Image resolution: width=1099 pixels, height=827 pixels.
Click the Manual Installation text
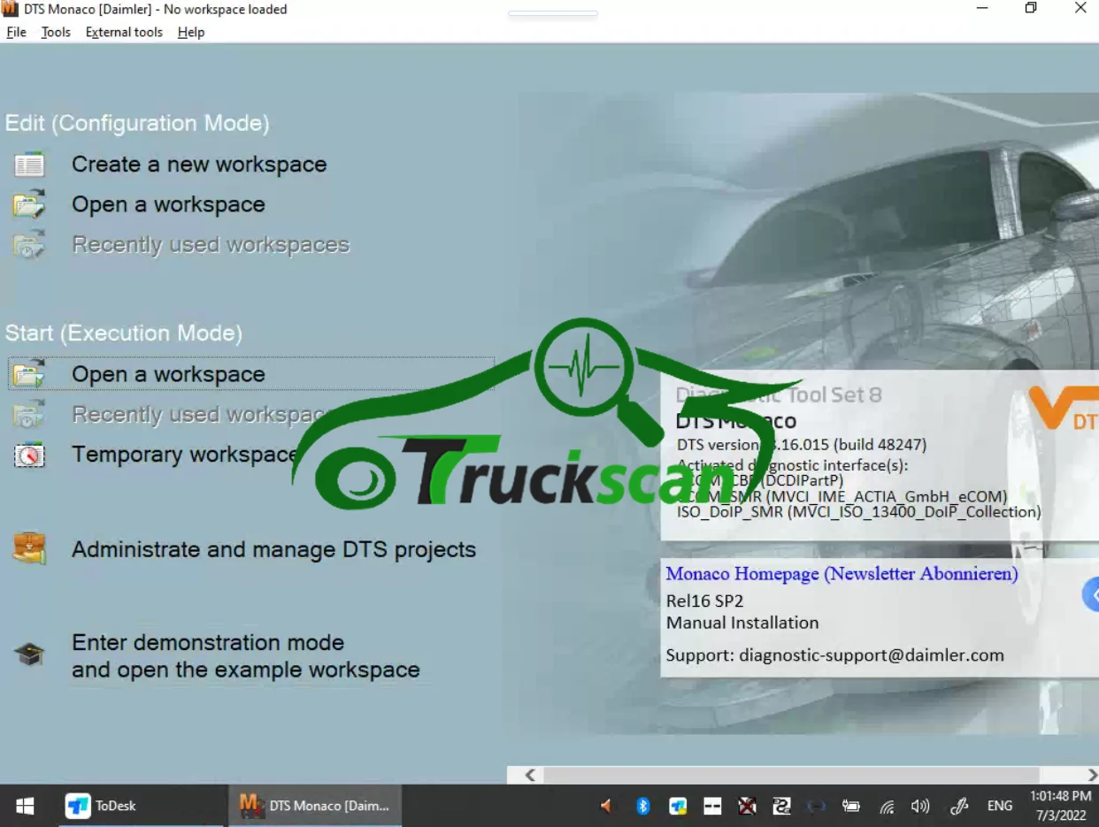pyautogui.click(x=742, y=623)
